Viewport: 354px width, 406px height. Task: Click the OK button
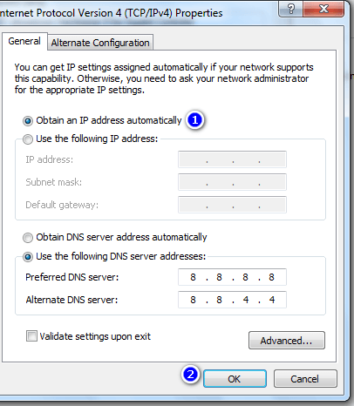coord(235,379)
